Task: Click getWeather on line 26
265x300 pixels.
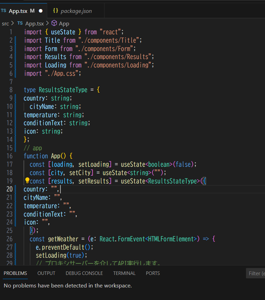Action: (x=63, y=239)
